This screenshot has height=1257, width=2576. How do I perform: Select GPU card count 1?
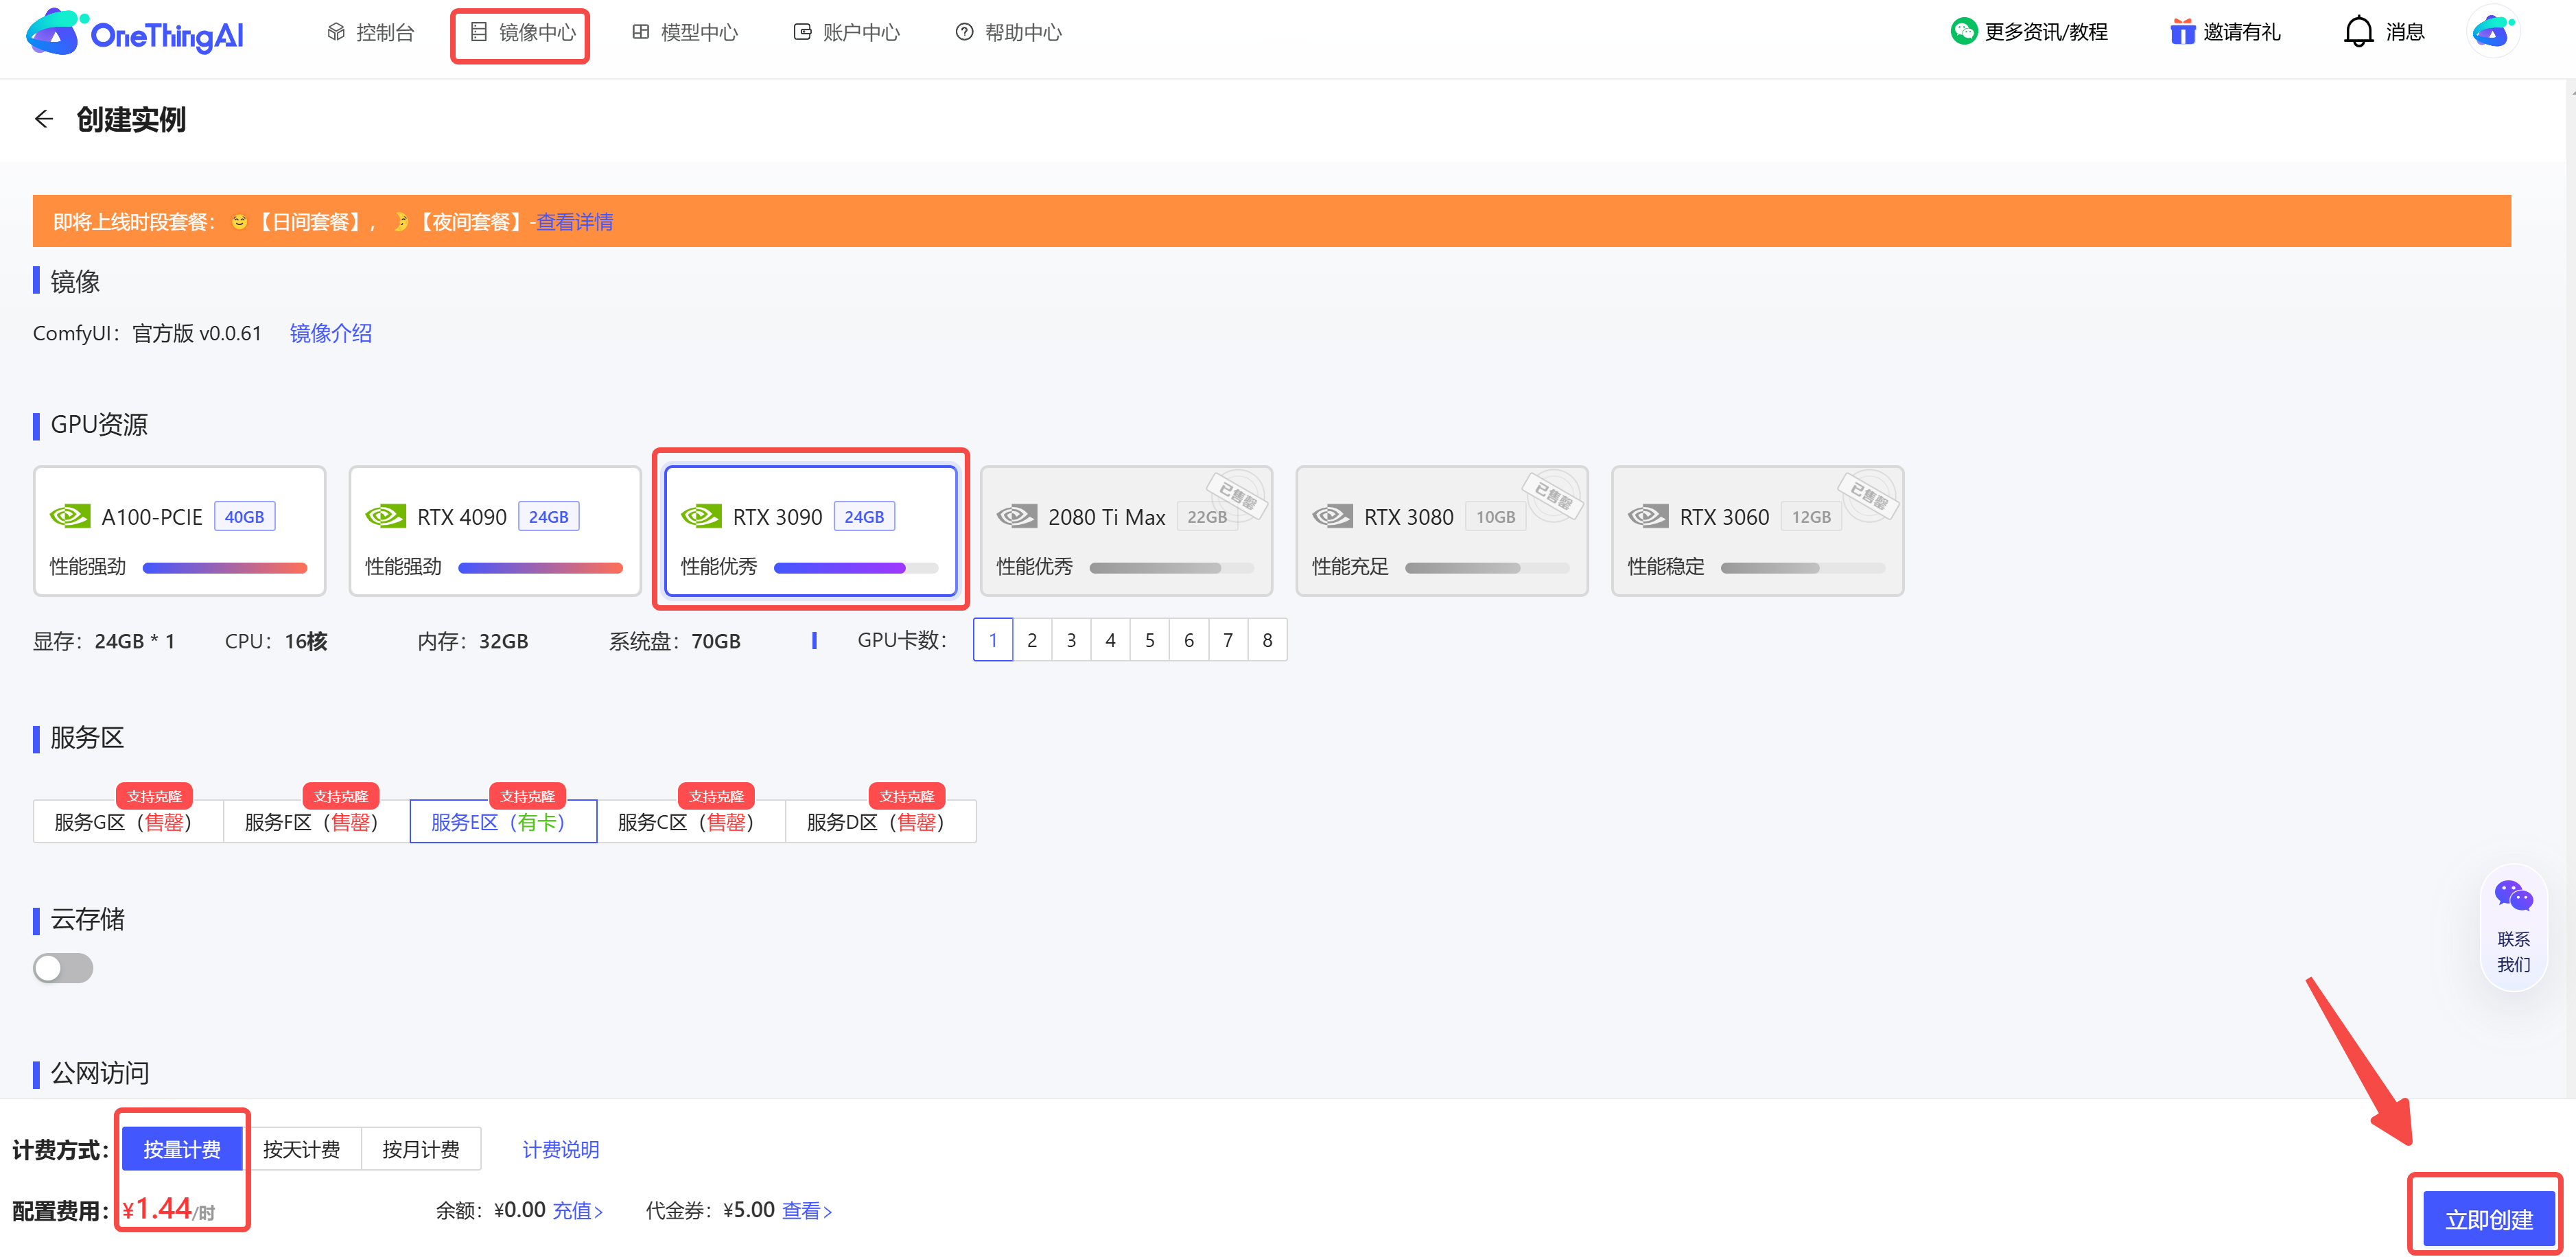[x=993, y=640]
